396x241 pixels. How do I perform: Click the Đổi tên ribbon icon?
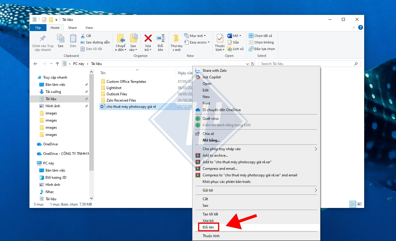coord(161,38)
